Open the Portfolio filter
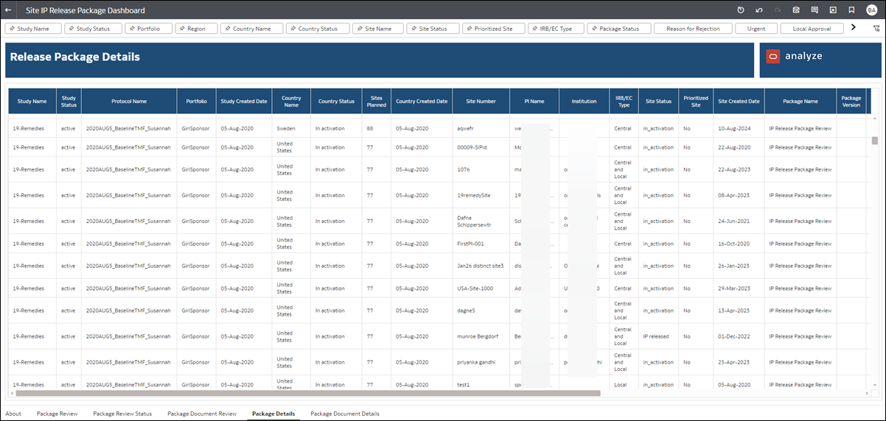 pyautogui.click(x=149, y=29)
